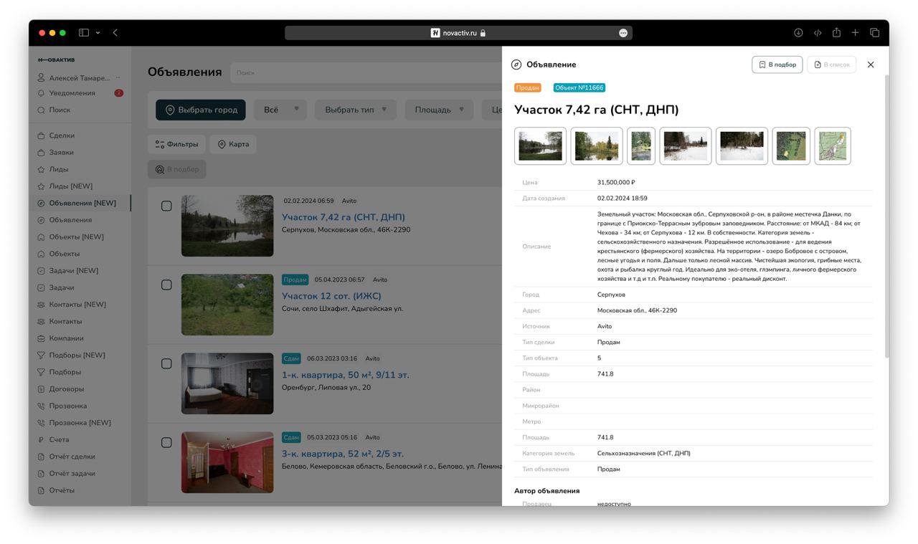Show the Safari tab overview icon
The image size is (918, 544).
point(874,32)
